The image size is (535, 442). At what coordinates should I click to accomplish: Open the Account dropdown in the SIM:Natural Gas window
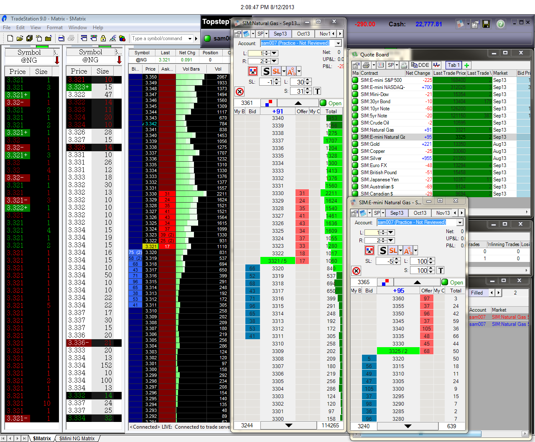tap(338, 43)
